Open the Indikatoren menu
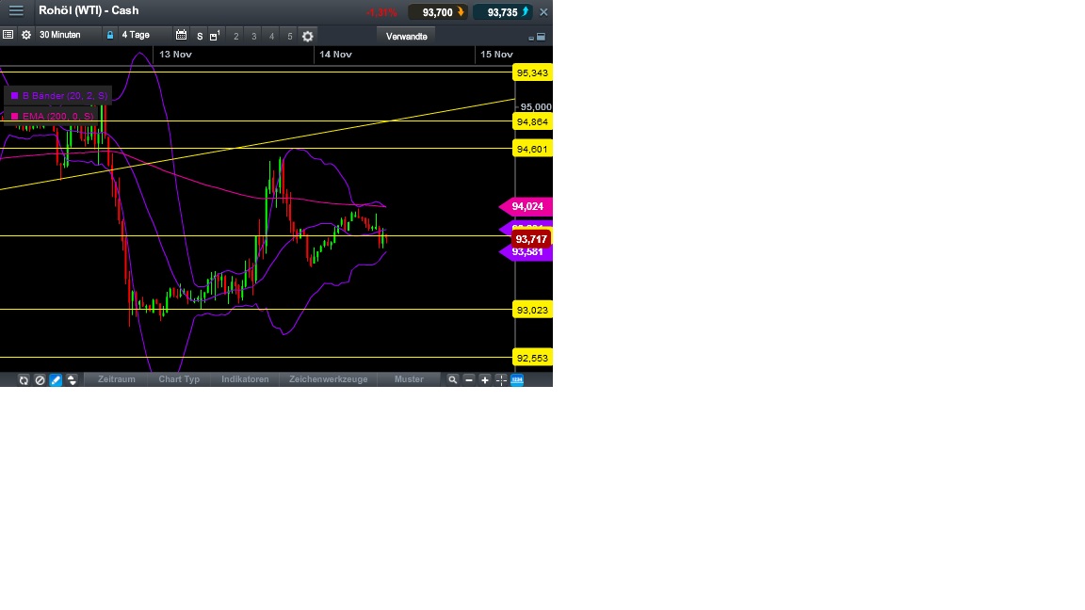The height and width of the screenshot is (610, 1085). [x=246, y=379]
